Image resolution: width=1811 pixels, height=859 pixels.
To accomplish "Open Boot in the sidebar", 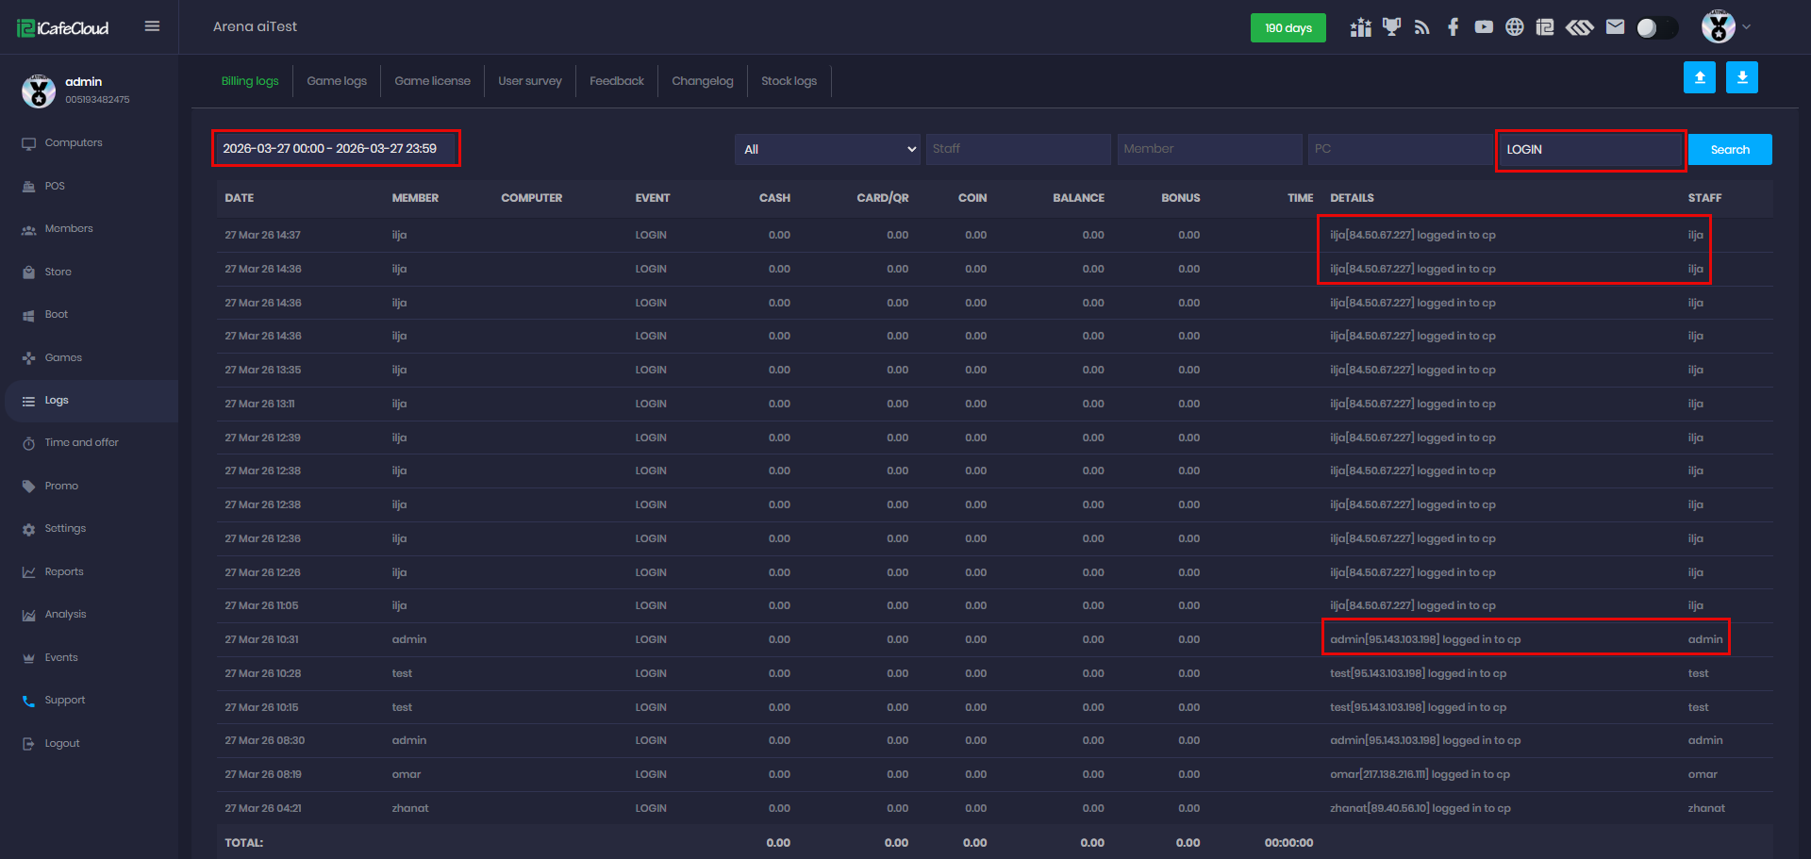I will tap(57, 315).
